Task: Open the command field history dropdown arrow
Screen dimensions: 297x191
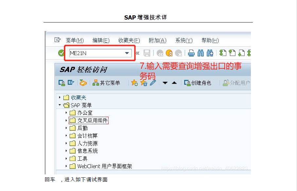Action: click(x=127, y=53)
